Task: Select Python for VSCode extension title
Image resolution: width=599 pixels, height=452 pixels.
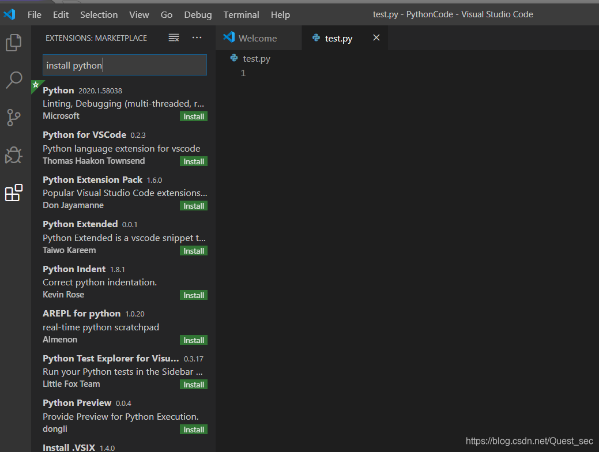Action: tap(84, 135)
